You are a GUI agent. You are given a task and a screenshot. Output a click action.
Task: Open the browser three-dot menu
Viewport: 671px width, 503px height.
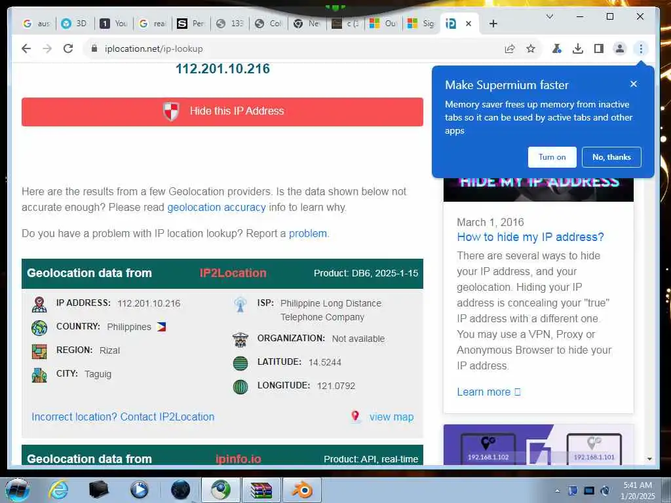click(x=641, y=48)
